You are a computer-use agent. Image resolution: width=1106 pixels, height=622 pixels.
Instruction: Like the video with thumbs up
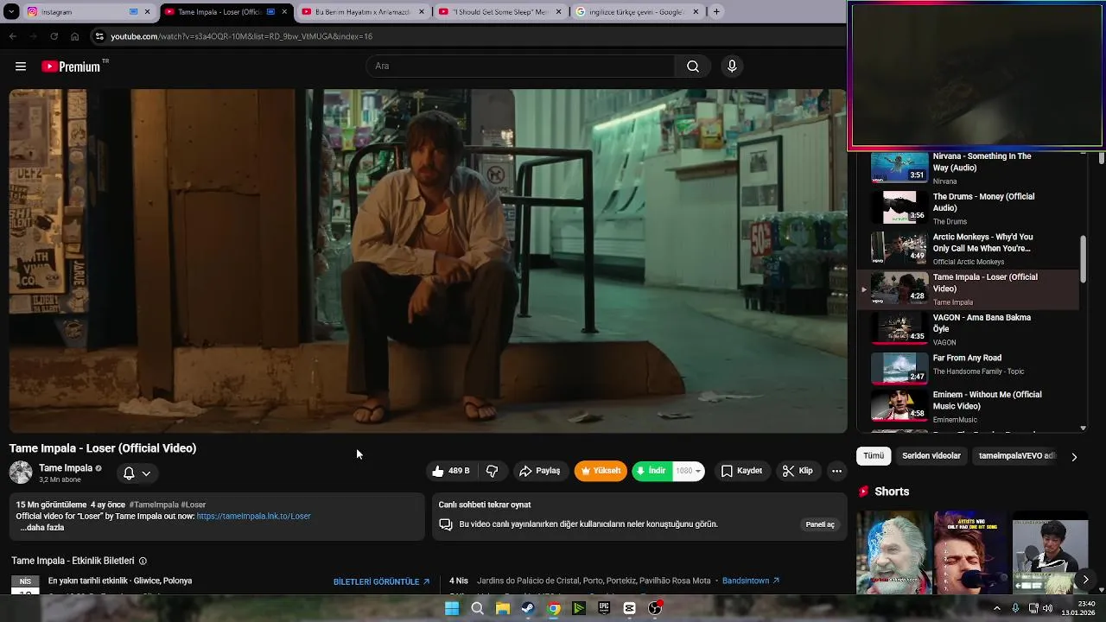tap(450, 471)
